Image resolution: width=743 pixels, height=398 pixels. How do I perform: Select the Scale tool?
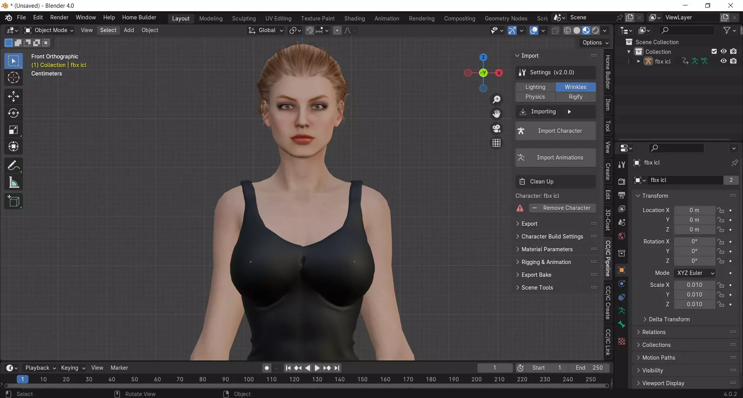14,130
